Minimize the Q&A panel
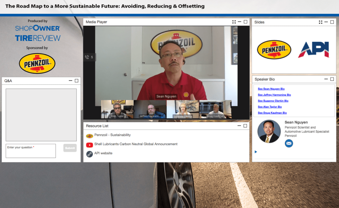Image resolution: width=339 pixels, height=208 pixels. point(71,81)
